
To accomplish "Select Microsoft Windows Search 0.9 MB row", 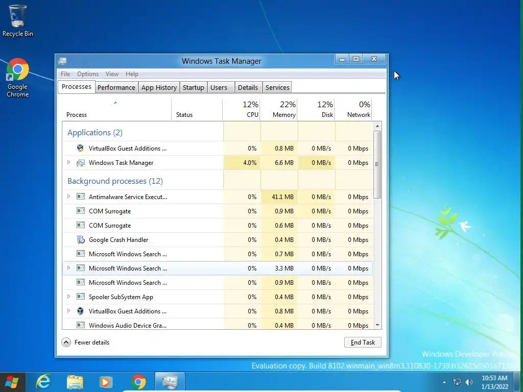I will pyautogui.click(x=218, y=283).
